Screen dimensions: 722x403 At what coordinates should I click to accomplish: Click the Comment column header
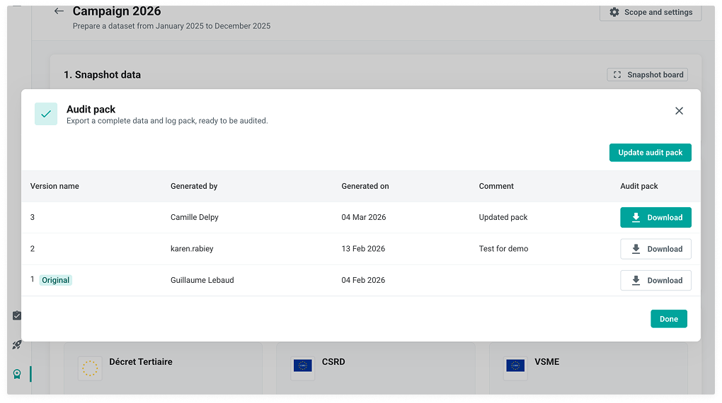coord(496,187)
